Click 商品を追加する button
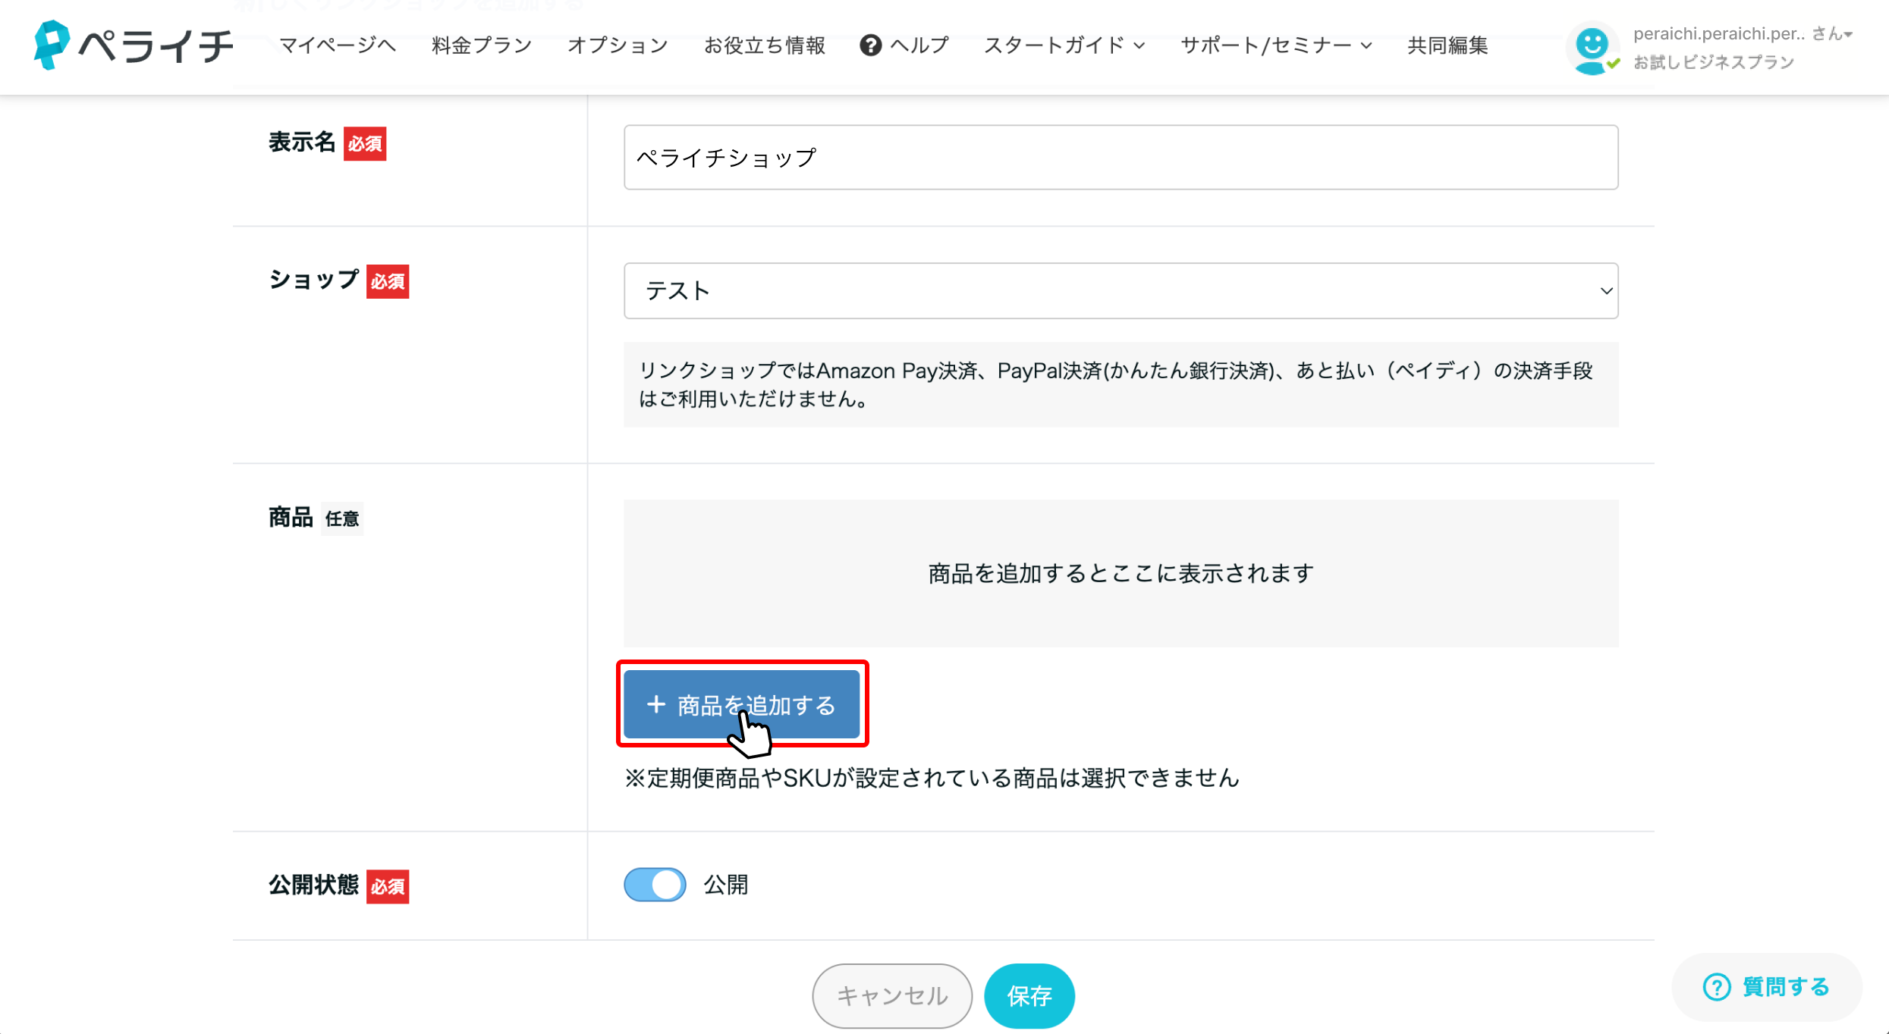Image resolution: width=1889 pixels, height=1034 pixels. (741, 705)
